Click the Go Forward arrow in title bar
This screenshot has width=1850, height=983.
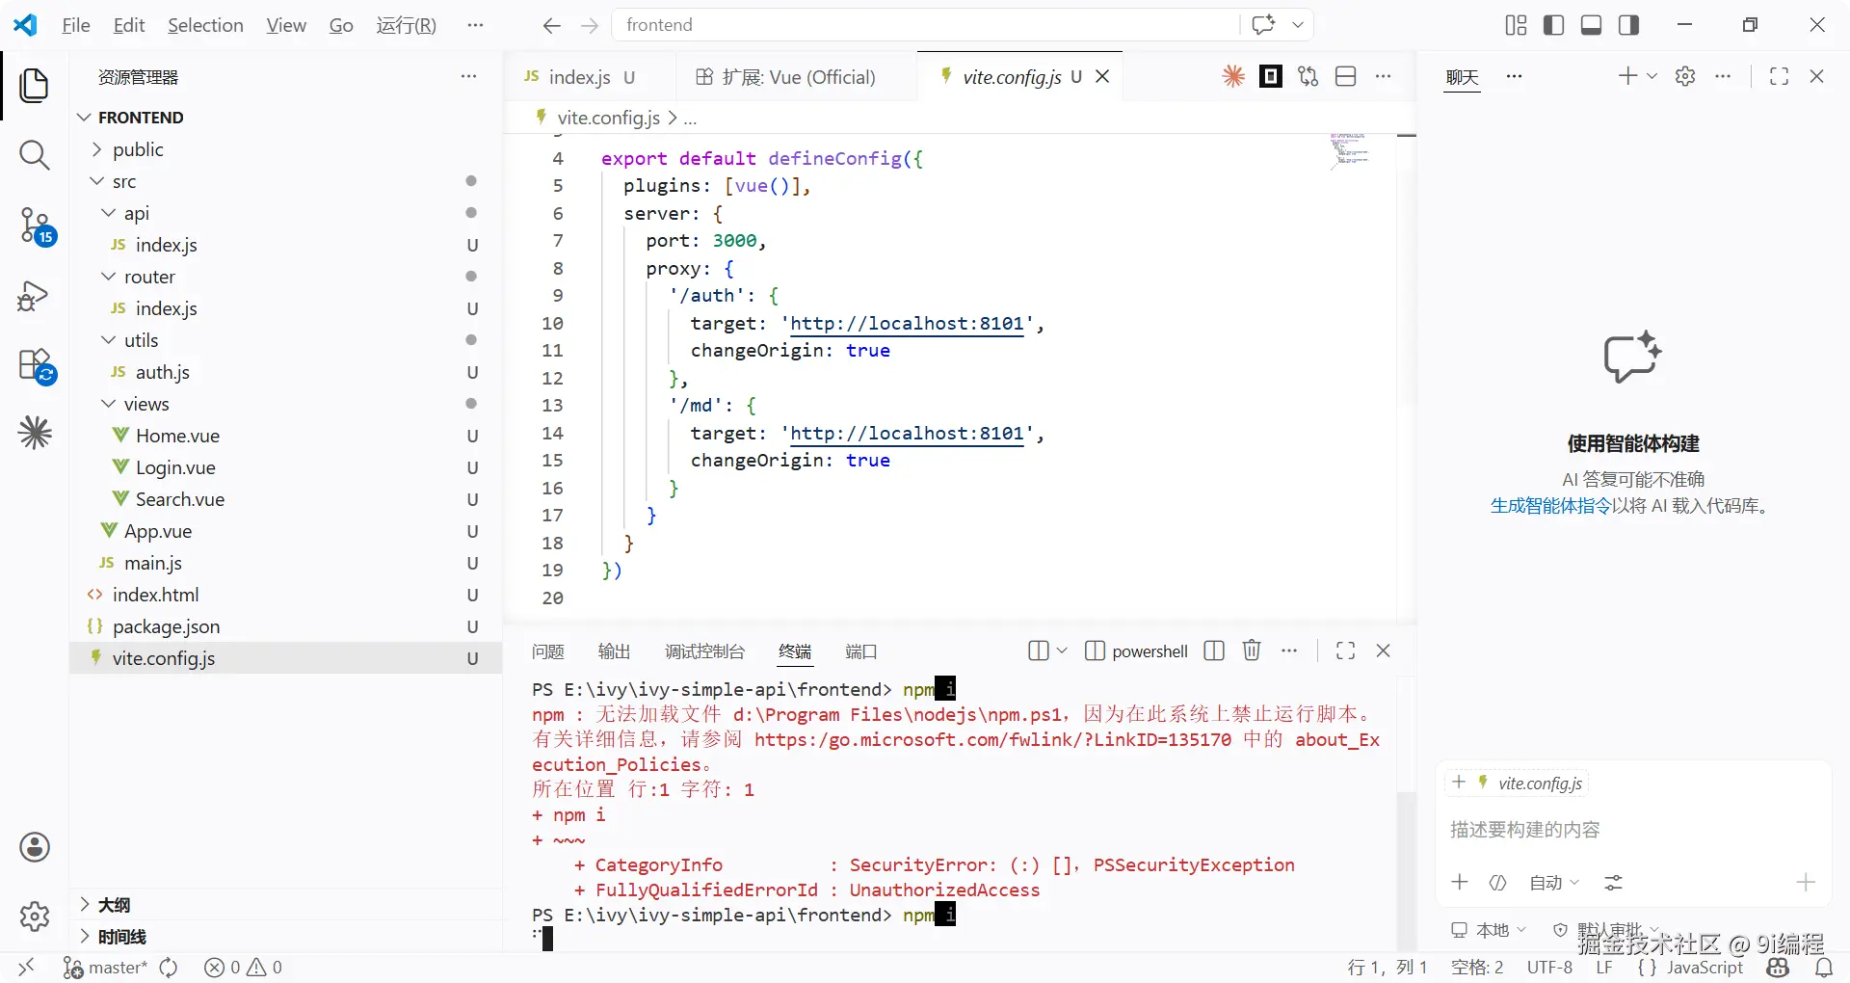coord(590,25)
